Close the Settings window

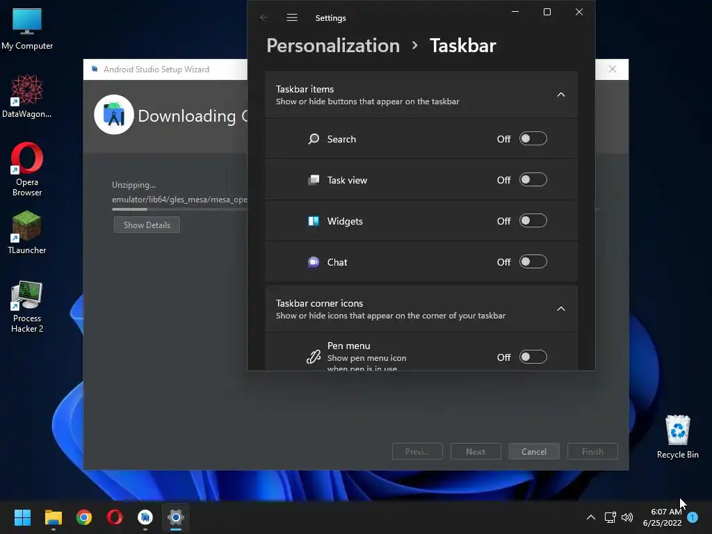point(579,12)
